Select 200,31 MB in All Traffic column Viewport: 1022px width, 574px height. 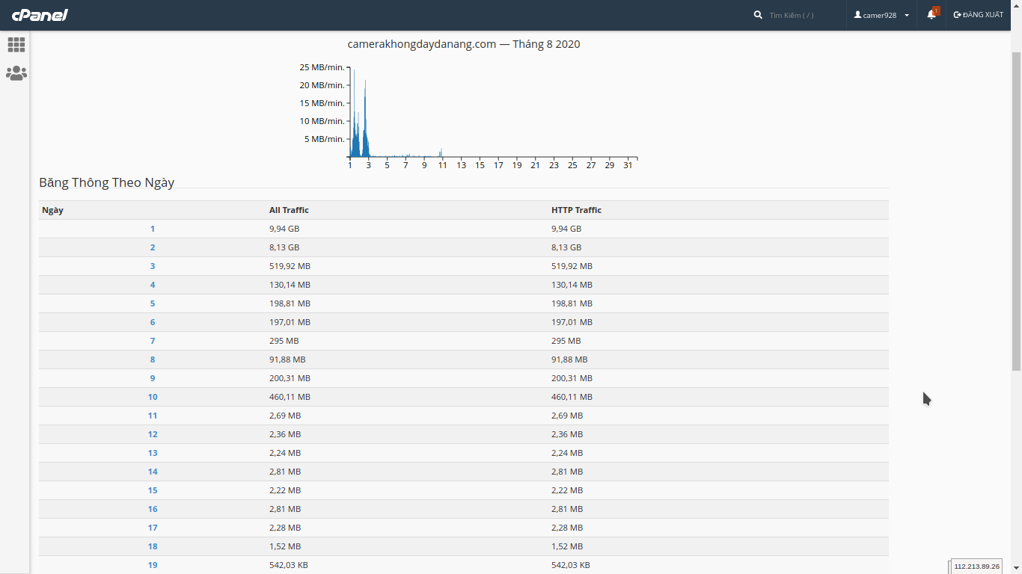(290, 378)
